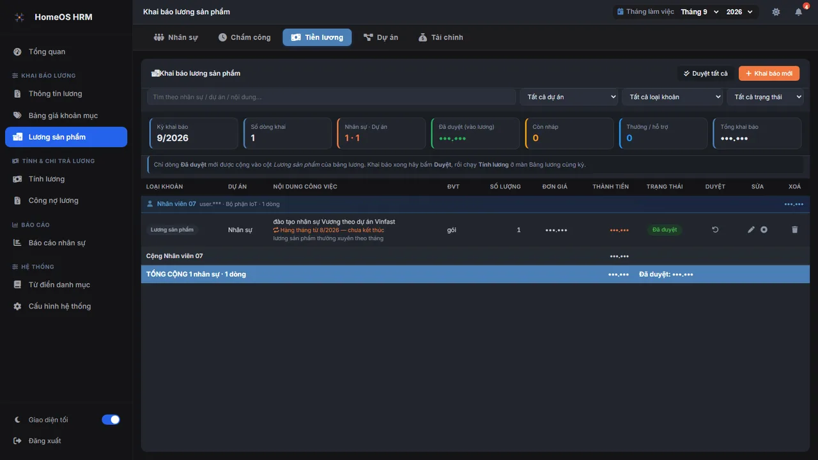Open the Tháng 9 month dropdown
Screen dimensions: 818x460
pyautogui.click(x=700, y=12)
